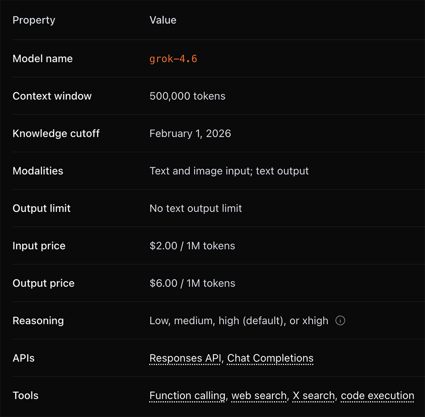Click the Knowledge cutoff row label
Viewport: 425px width, 417px height.
(x=56, y=133)
